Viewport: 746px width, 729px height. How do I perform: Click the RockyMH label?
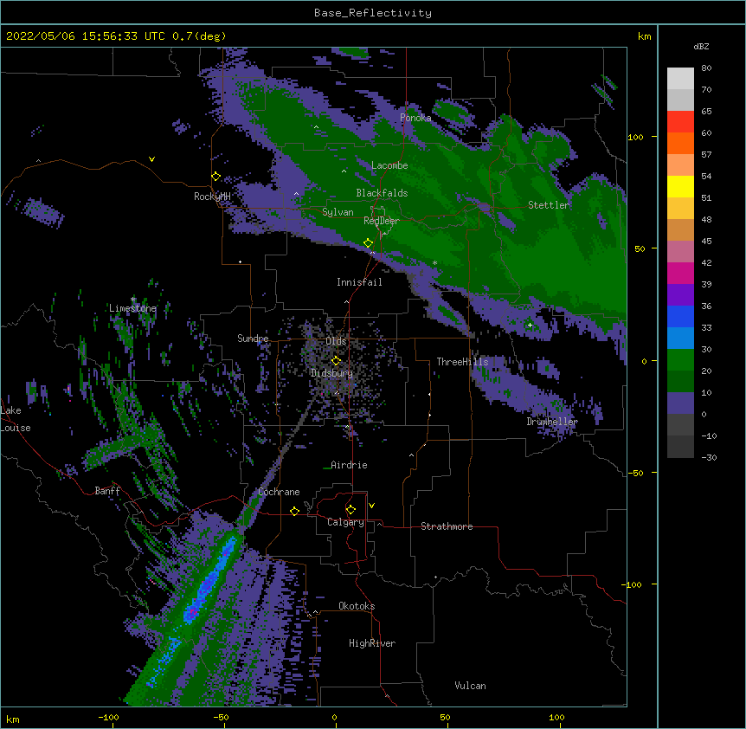tap(212, 197)
